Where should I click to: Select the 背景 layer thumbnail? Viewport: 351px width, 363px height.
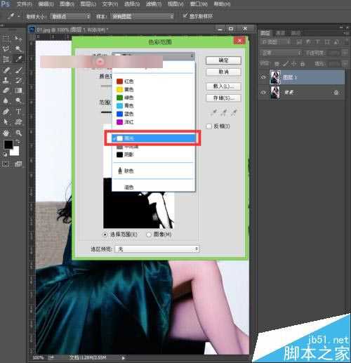coord(275,92)
